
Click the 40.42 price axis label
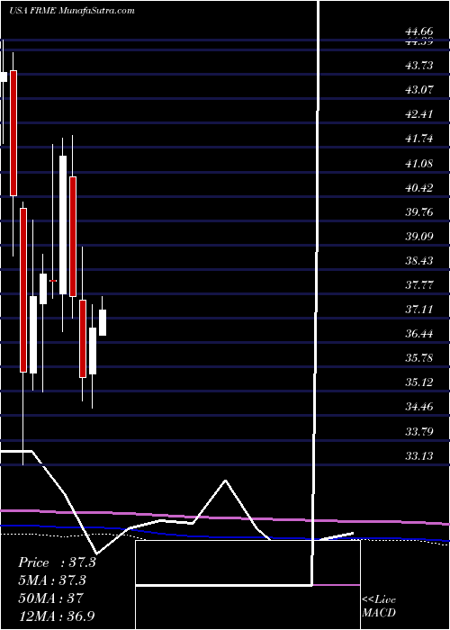419,187
